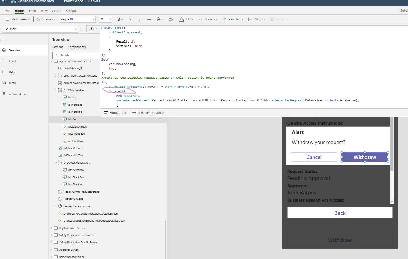Select btnCheckOut in tree view
This screenshot has width=408, height=259.
coord(76,177)
